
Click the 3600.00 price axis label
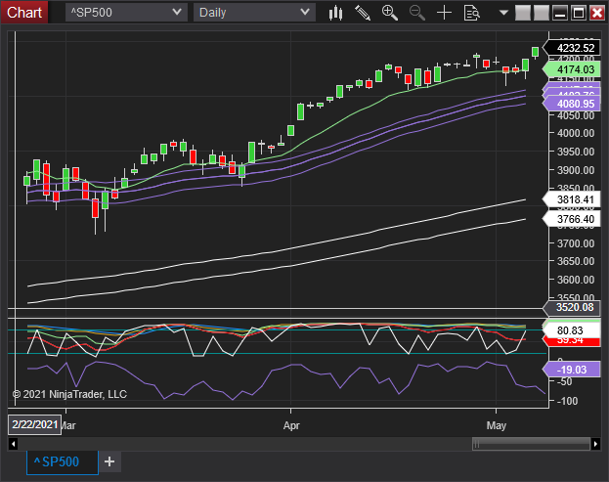coord(576,280)
